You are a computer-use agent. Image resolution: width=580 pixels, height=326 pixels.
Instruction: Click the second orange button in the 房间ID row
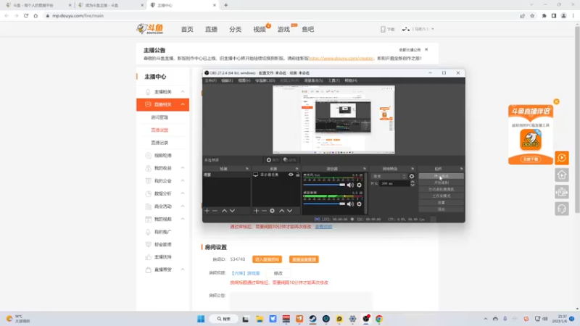coord(304,259)
